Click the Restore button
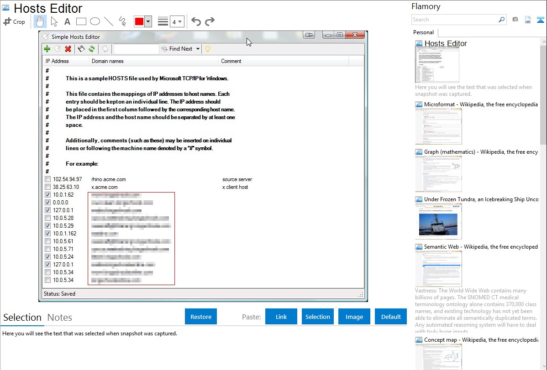The height and width of the screenshot is (370, 547). (x=201, y=317)
